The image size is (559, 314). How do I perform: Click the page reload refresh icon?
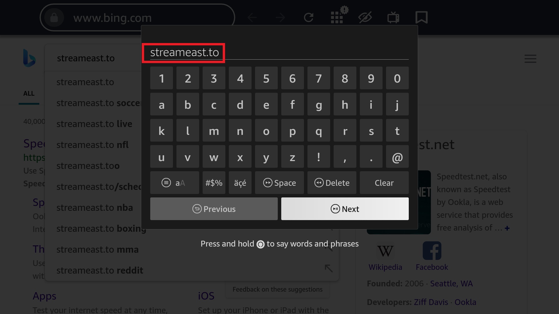[x=308, y=17]
